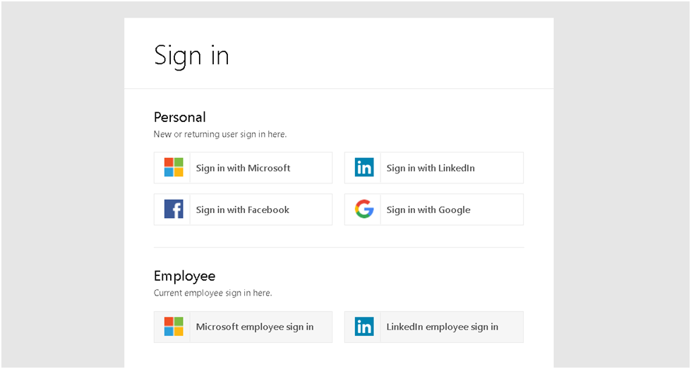Click 'New or returning user sign in here' text
Screen dimensions: 691x369
[220, 134]
